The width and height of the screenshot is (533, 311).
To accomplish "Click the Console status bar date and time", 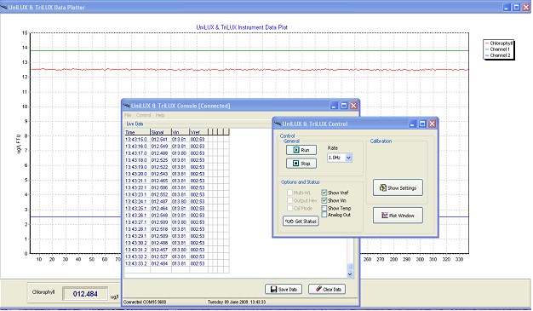I will pos(237,302).
